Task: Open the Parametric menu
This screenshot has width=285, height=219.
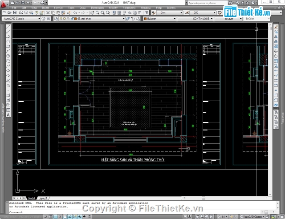Action: pos(129,8)
